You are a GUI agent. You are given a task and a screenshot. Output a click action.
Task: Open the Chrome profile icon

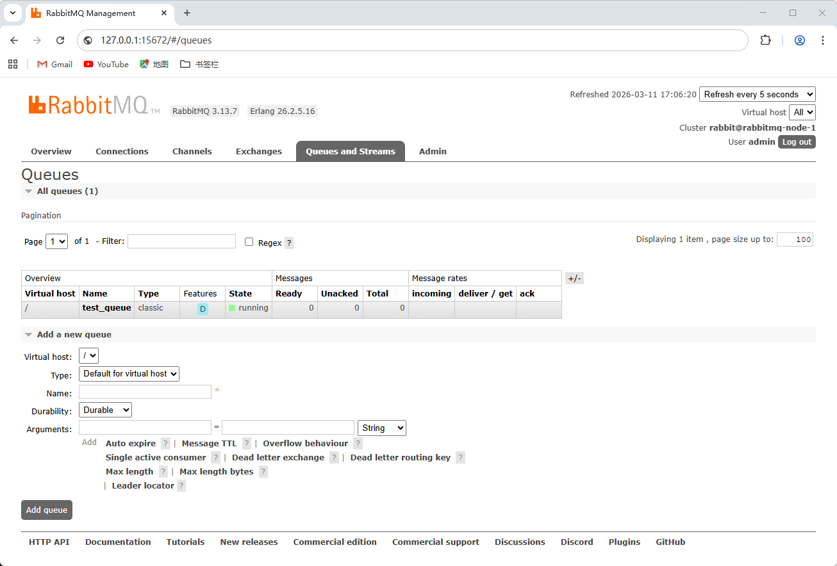tap(800, 40)
